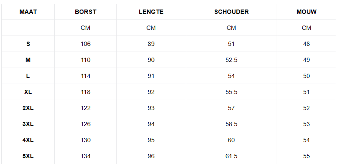Select shoulder value 61.5 in row 5XL
Image resolution: width=338 pixels, height=166 pixels.
coord(231,156)
